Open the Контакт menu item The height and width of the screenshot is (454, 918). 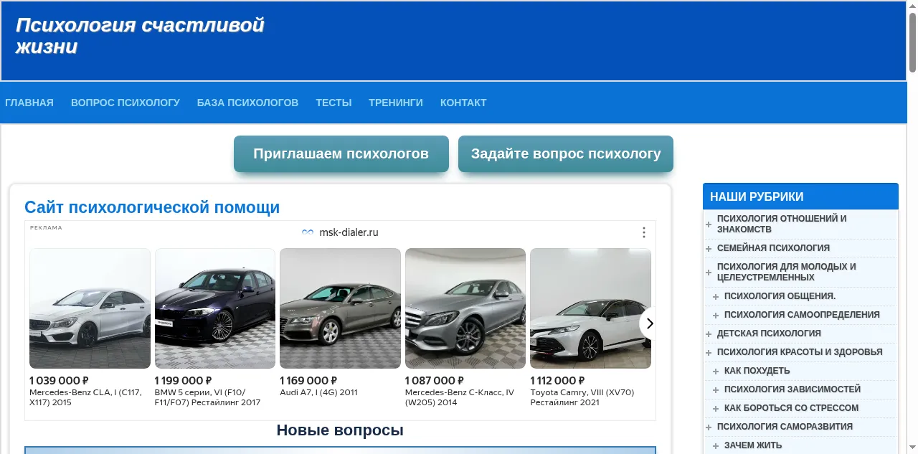pyautogui.click(x=463, y=103)
